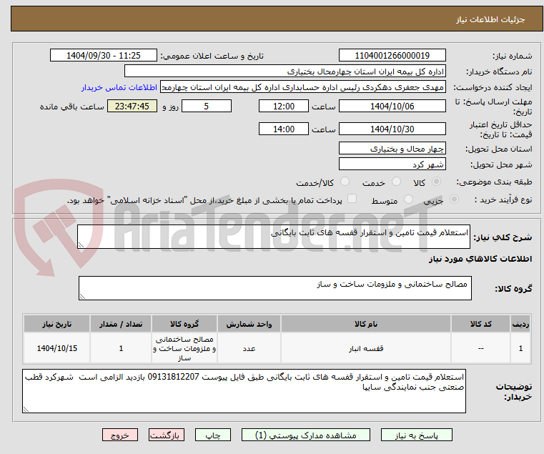Click the مصالح ساختمانی group cell in table
The image size is (544, 454).
pos(184,348)
